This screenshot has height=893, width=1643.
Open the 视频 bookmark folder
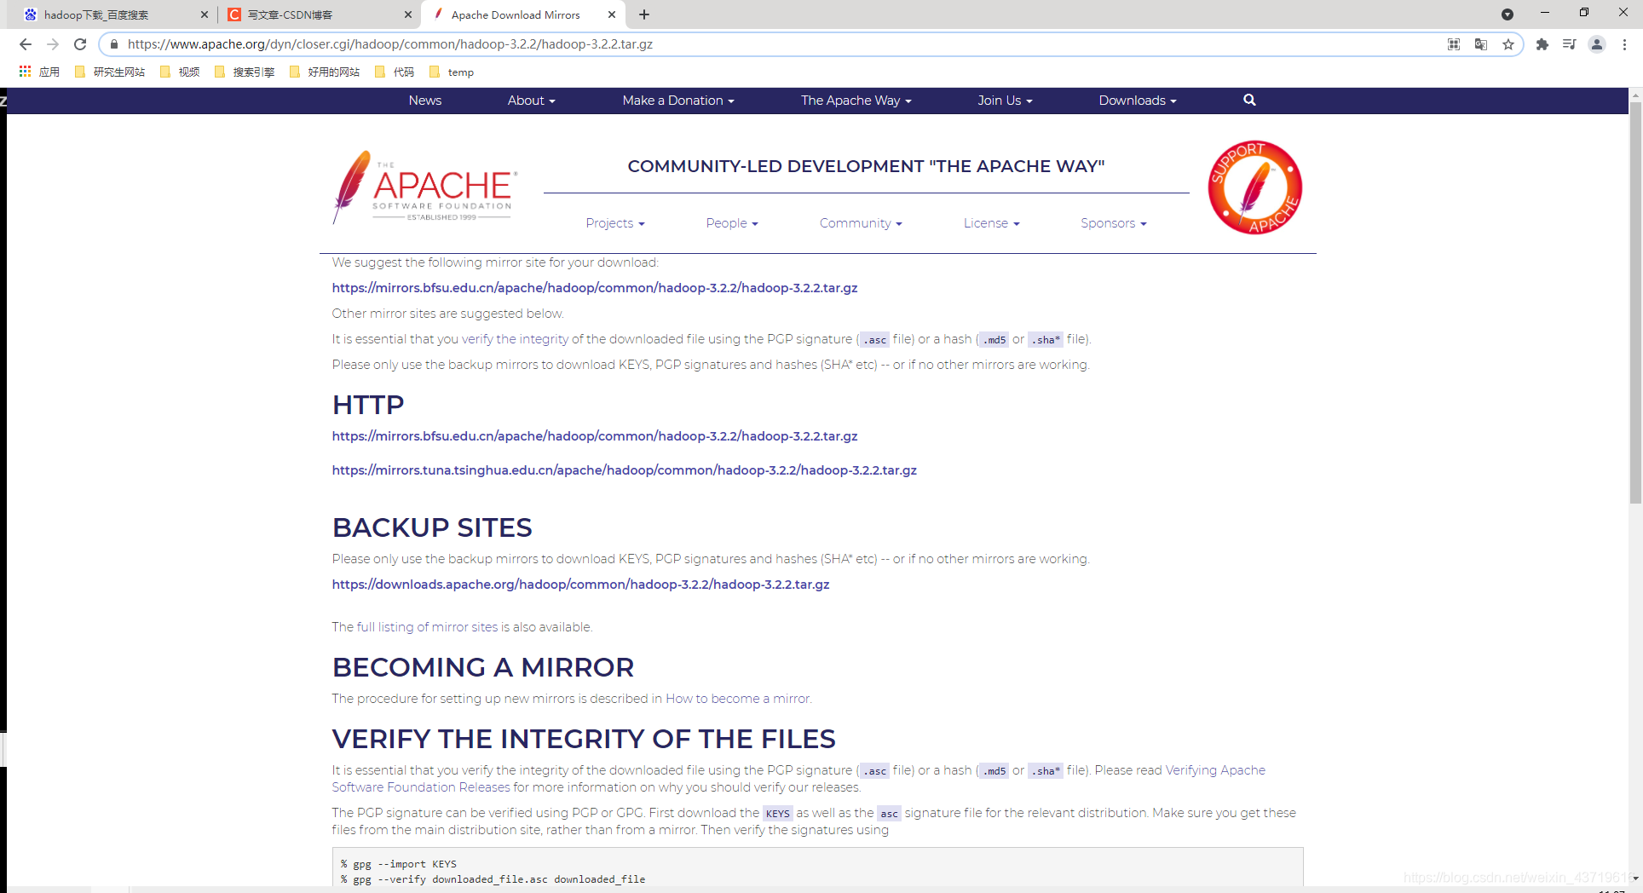point(180,72)
